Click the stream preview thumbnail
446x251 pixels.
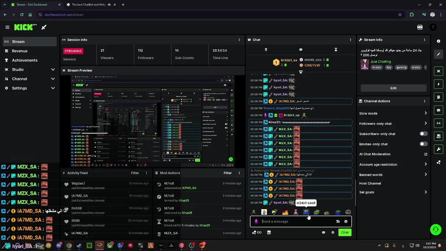[x=153, y=121]
